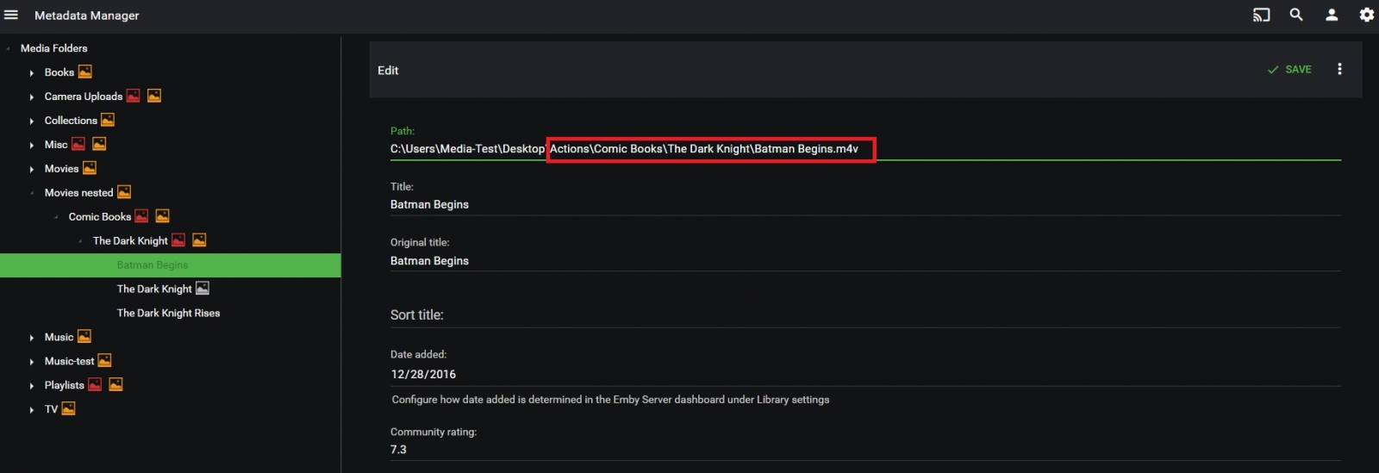Screen dimensions: 1379x473
Task: Click the red image icon next to Comic Books
Action: click(142, 216)
